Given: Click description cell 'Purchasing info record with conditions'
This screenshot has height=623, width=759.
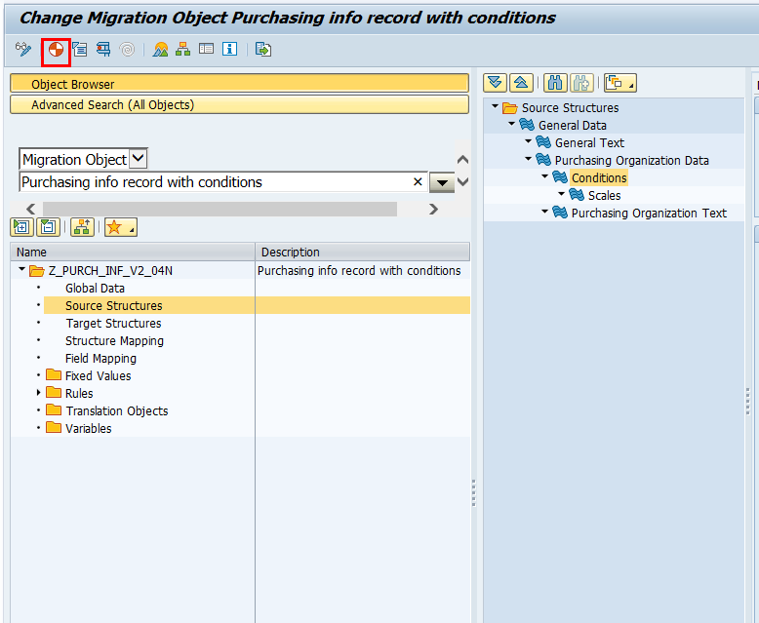Looking at the screenshot, I should (359, 270).
